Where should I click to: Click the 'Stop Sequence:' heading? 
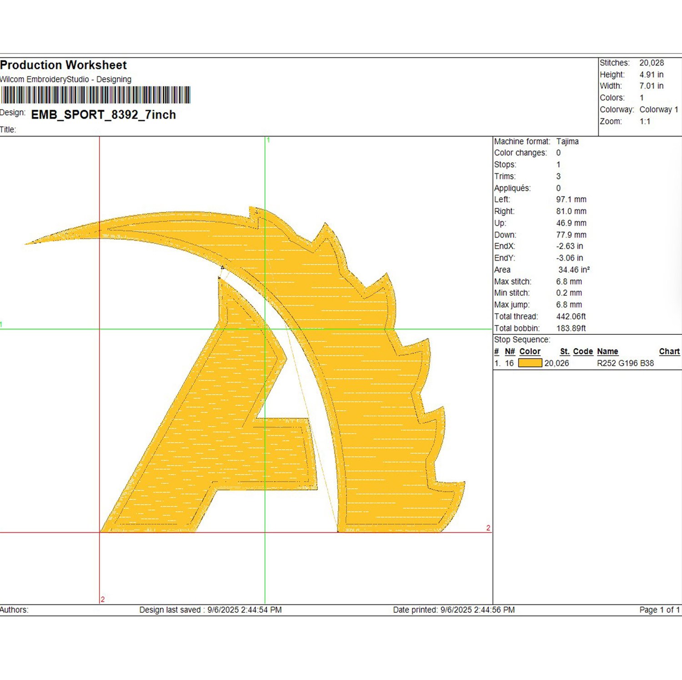[x=522, y=340]
